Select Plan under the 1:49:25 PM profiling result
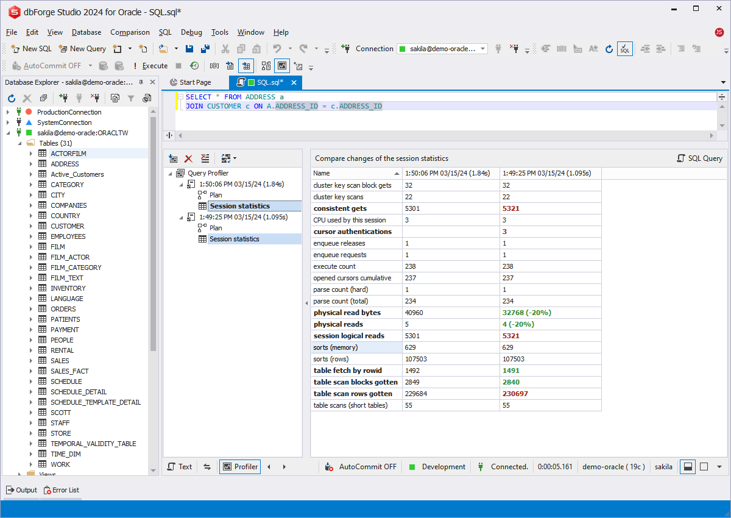The height and width of the screenshot is (518, 731). pos(216,228)
